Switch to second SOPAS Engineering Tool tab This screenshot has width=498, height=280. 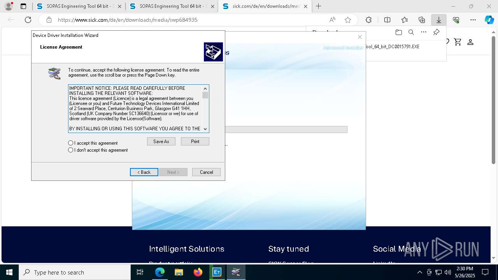(172, 6)
